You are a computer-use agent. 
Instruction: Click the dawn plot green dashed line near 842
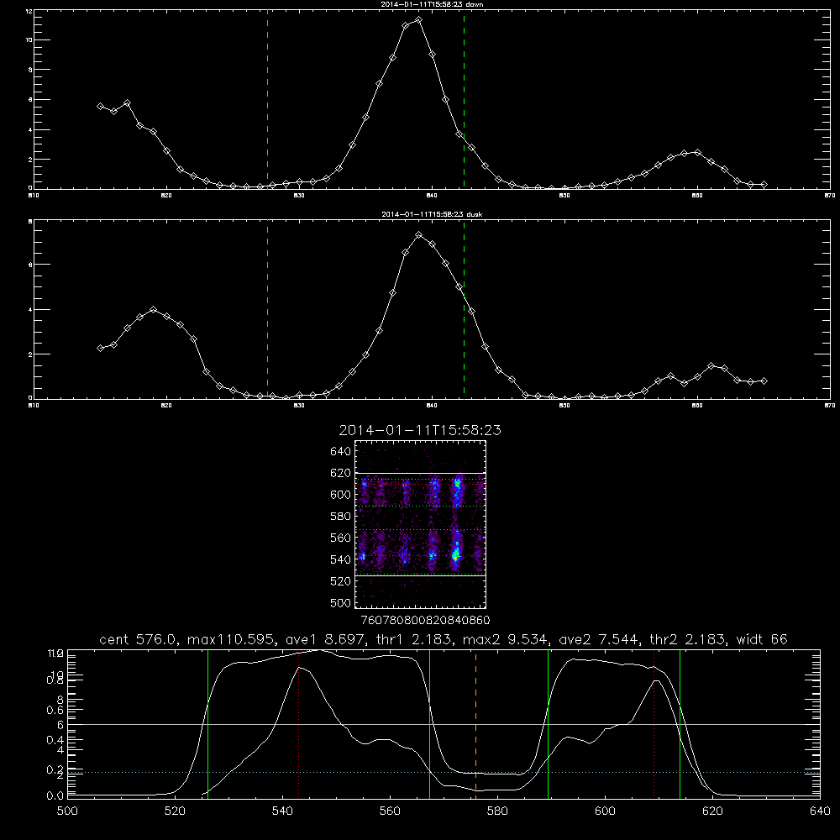click(464, 100)
